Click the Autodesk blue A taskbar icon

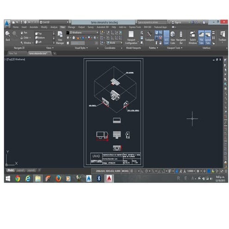point(89,179)
